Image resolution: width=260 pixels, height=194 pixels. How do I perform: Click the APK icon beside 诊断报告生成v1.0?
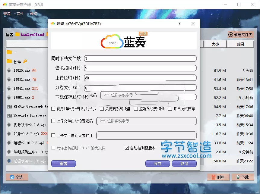coord(9,152)
